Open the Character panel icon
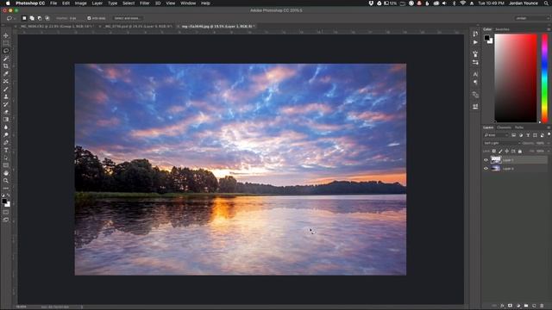The height and width of the screenshot is (310, 552). coord(475,74)
